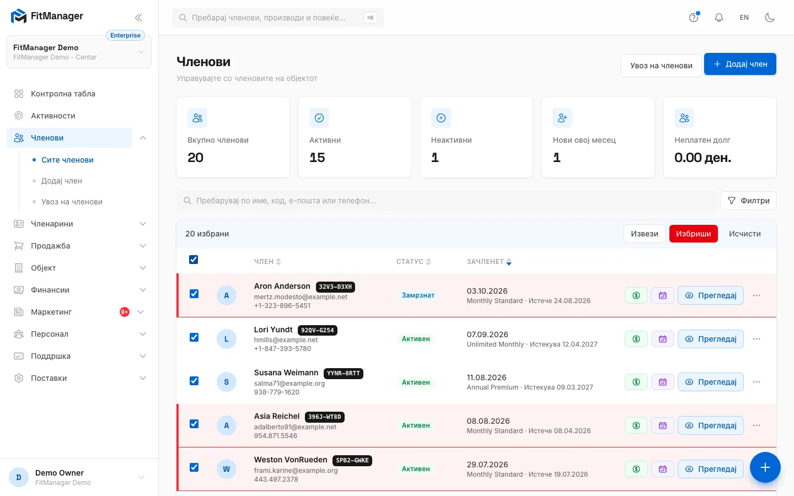Click the red Избриши button
Screen dimensions: 794x496
point(694,234)
